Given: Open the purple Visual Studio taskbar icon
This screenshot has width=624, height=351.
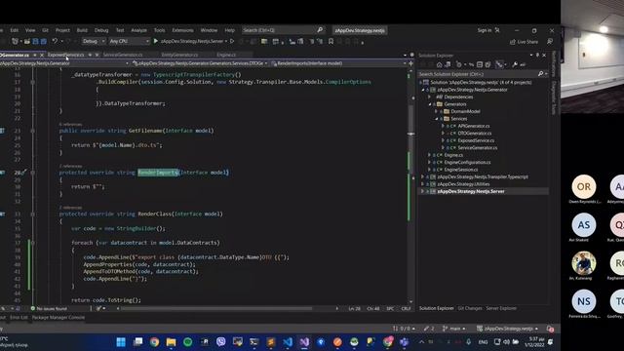Looking at the screenshot, I should point(304,342).
